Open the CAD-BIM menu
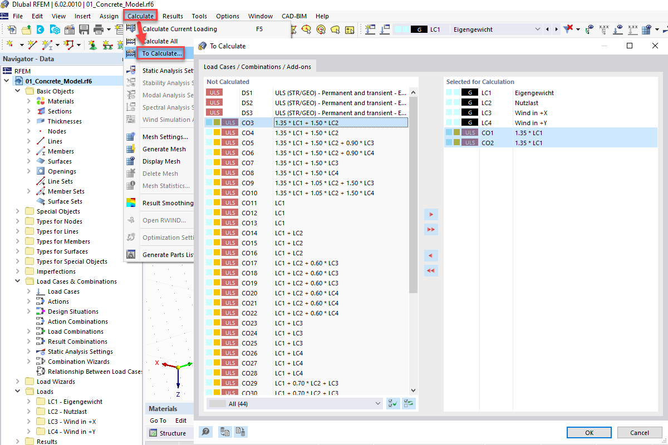Image resolution: width=668 pixels, height=445 pixels. pyautogui.click(x=294, y=16)
